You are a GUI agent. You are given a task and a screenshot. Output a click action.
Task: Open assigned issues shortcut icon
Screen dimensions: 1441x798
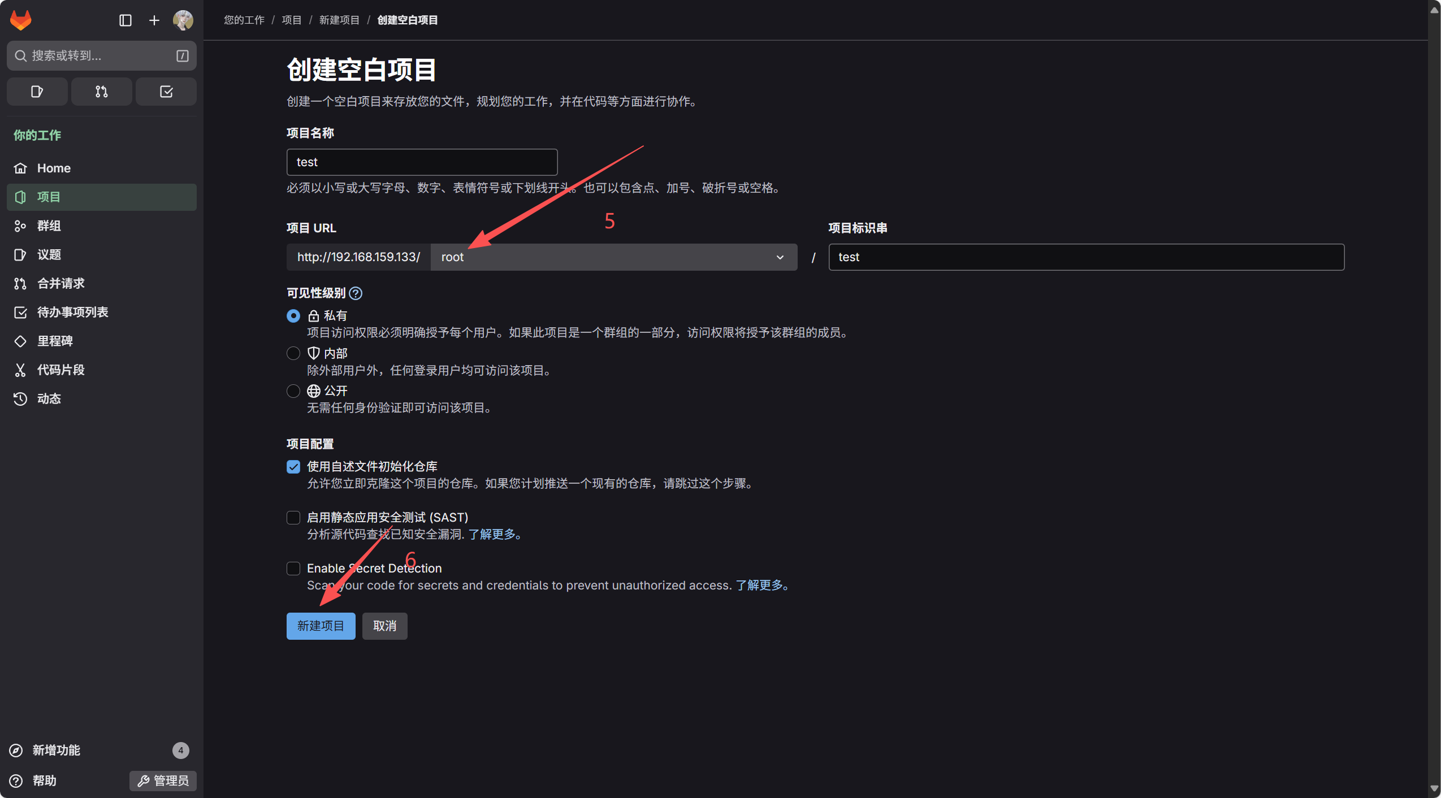pyautogui.click(x=37, y=92)
